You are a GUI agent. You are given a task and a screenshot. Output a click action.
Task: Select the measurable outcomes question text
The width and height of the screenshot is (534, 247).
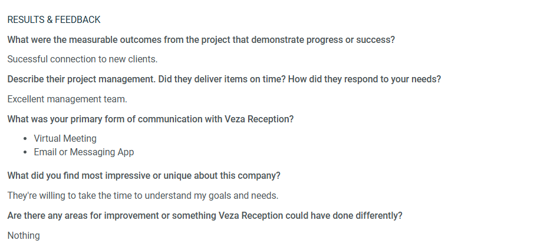(x=201, y=40)
